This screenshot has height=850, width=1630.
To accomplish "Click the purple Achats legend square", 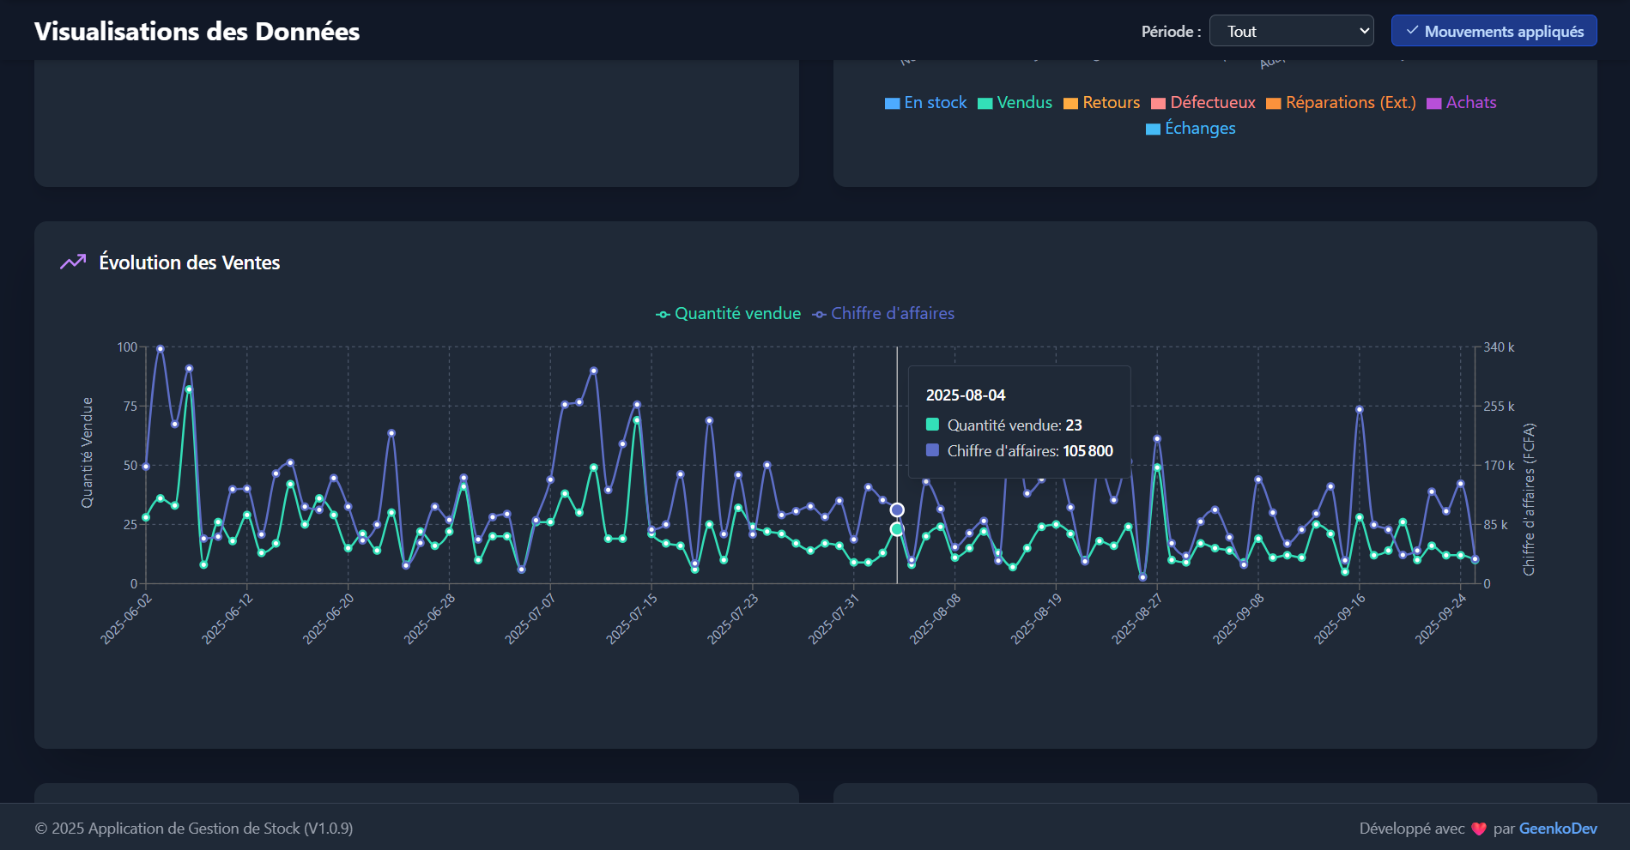I will pos(1433,104).
